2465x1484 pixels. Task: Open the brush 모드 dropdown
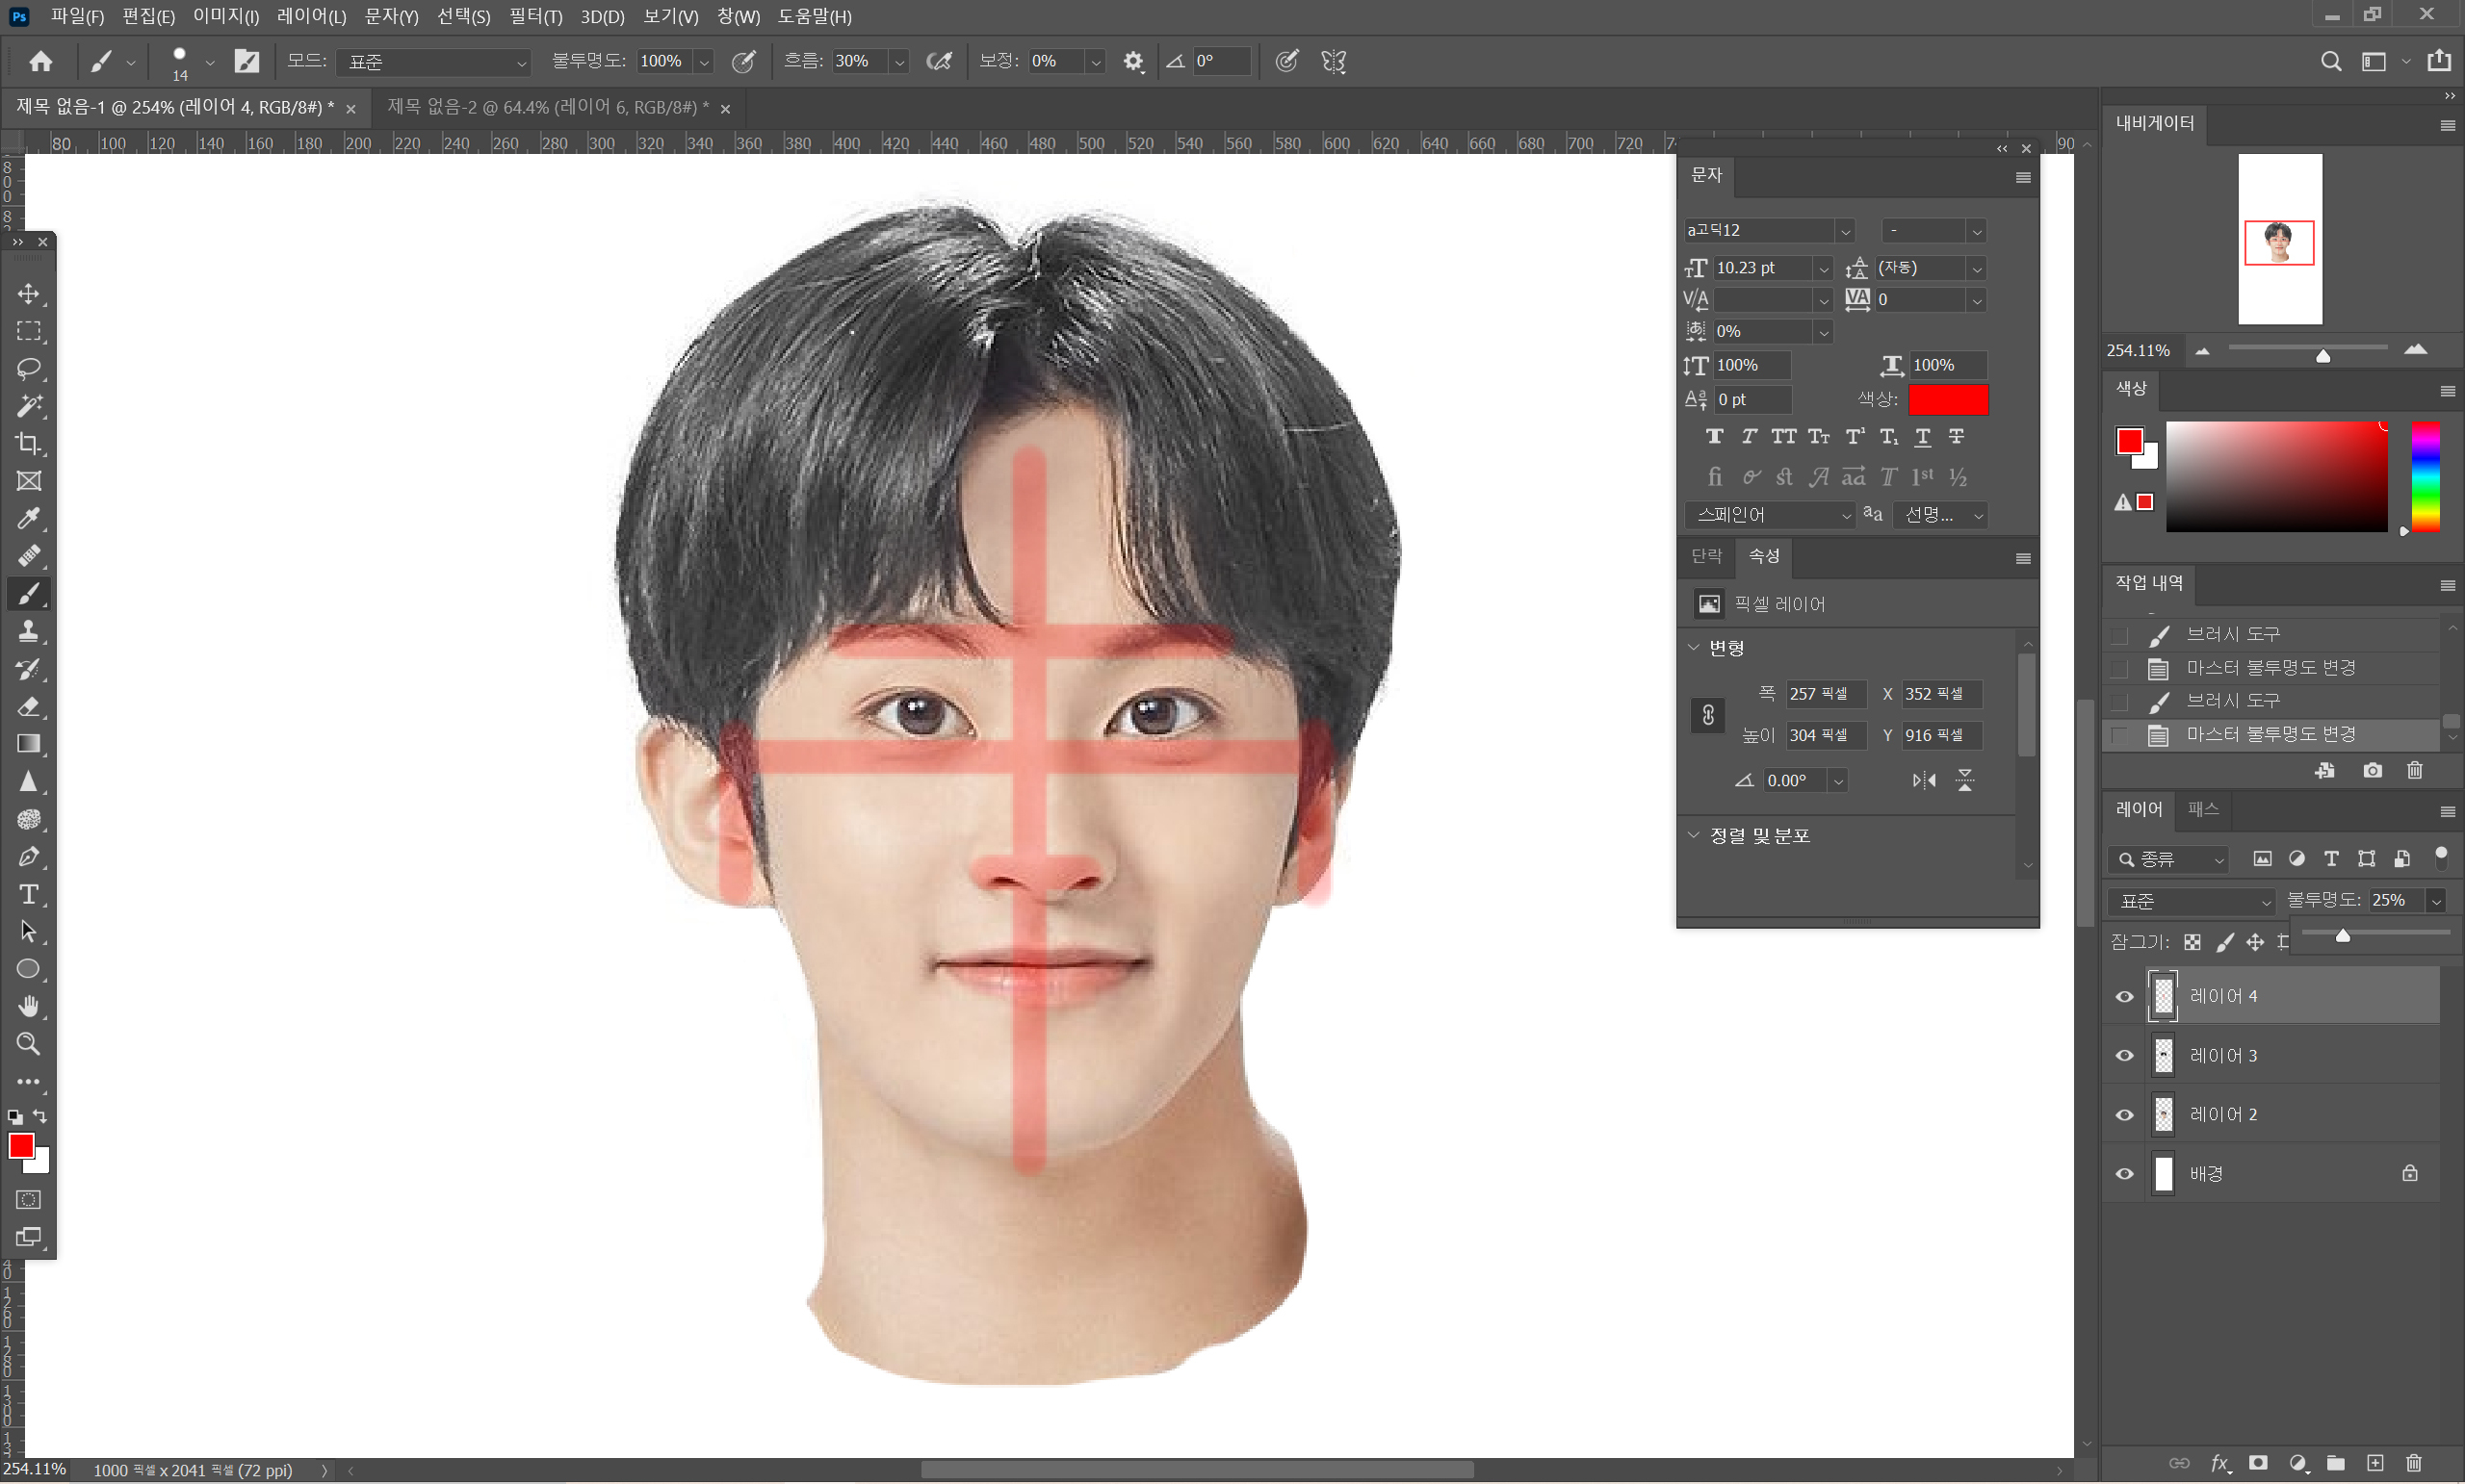(x=433, y=62)
